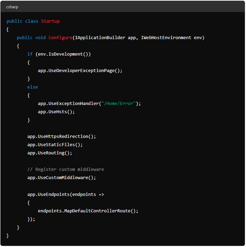Click the 'app.UseCustomMiddleware();' line
Screen dimensions: 246x247
pos(61,178)
